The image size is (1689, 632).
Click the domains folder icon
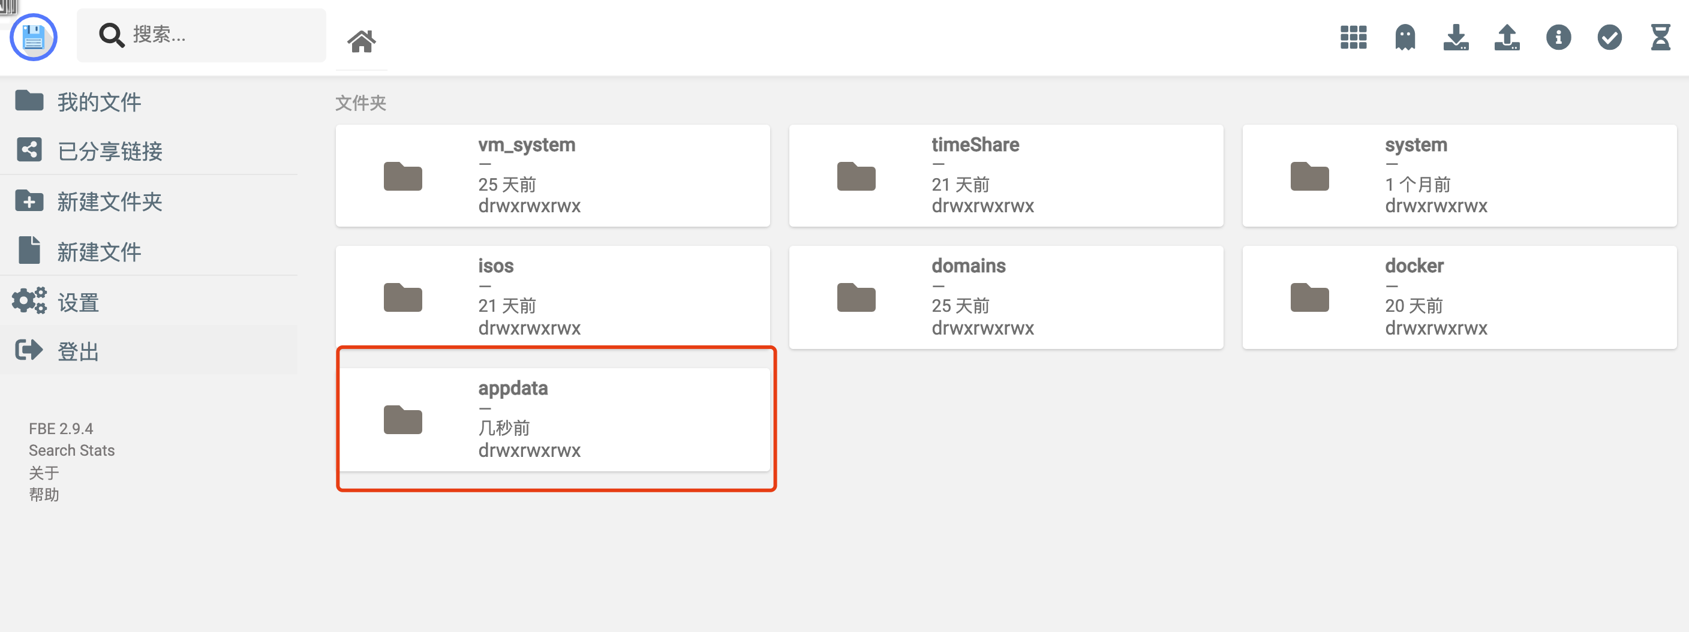click(x=856, y=297)
